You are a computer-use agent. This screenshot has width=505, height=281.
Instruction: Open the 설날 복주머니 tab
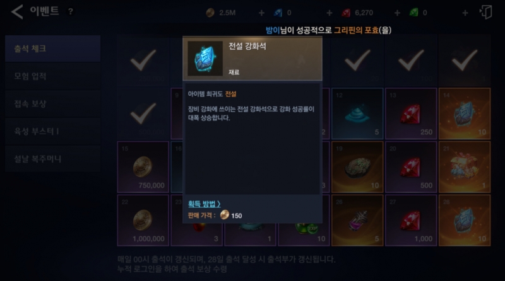tap(53, 159)
